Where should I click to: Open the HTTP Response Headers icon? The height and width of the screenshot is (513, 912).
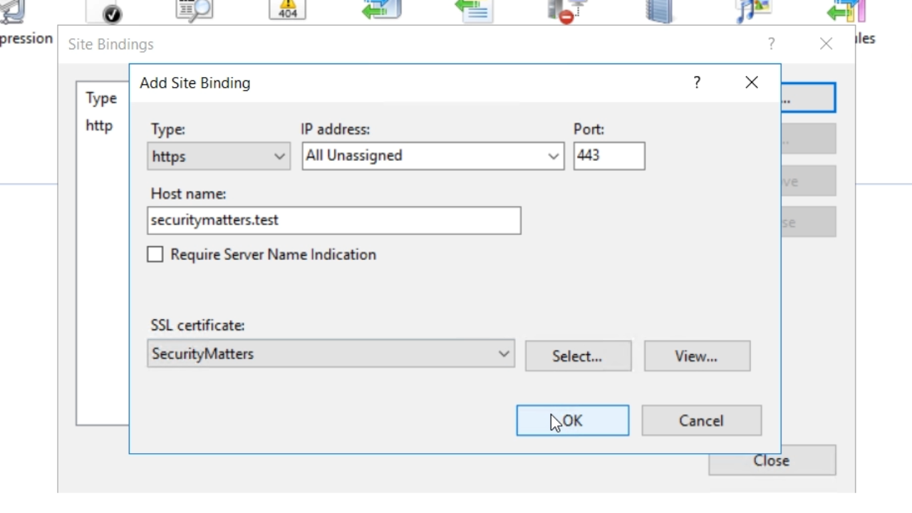coord(474,11)
